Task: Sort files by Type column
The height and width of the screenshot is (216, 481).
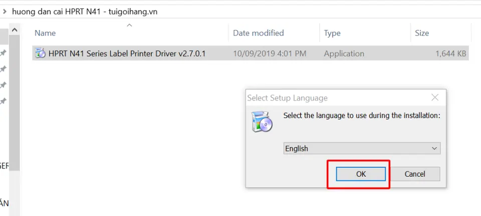Action: [x=332, y=33]
